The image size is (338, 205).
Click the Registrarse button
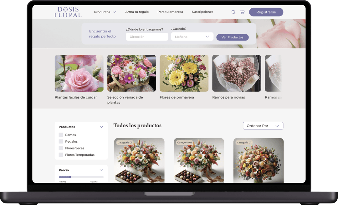pyautogui.click(x=266, y=12)
